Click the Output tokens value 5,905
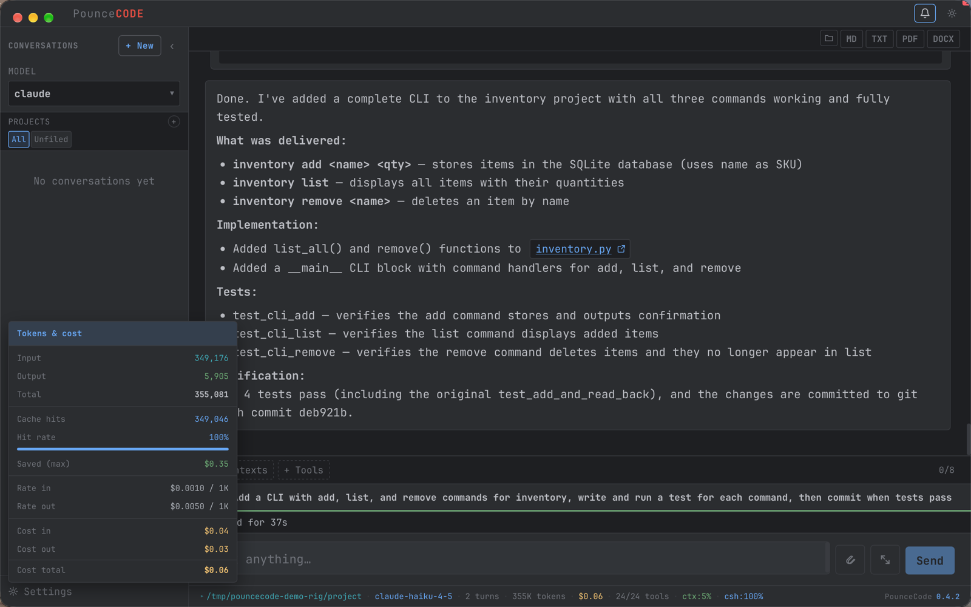 216,376
